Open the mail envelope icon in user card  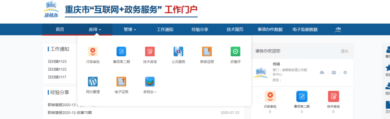334,73
